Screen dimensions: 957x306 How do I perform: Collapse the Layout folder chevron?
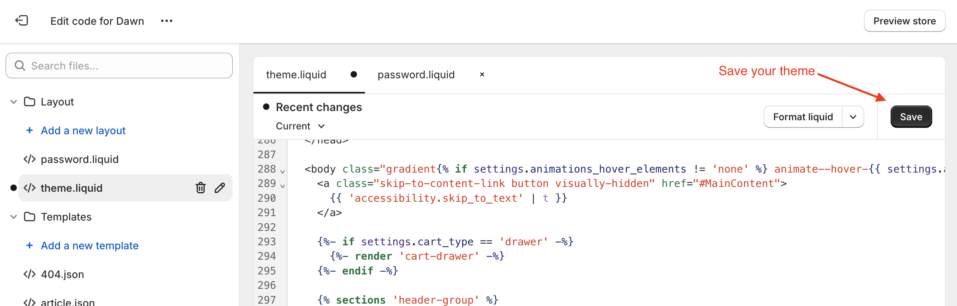coord(14,102)
